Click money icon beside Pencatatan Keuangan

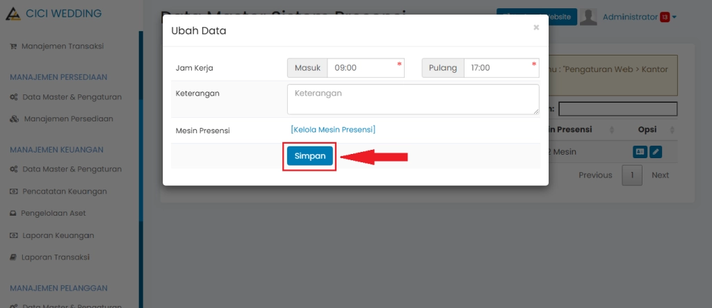pos(13,191)
